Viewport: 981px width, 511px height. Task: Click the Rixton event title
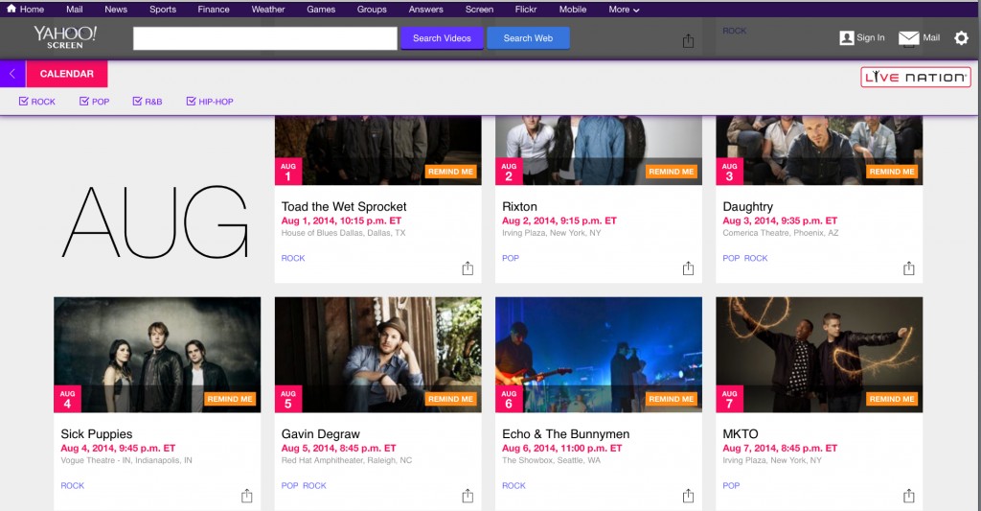point(519,207)
